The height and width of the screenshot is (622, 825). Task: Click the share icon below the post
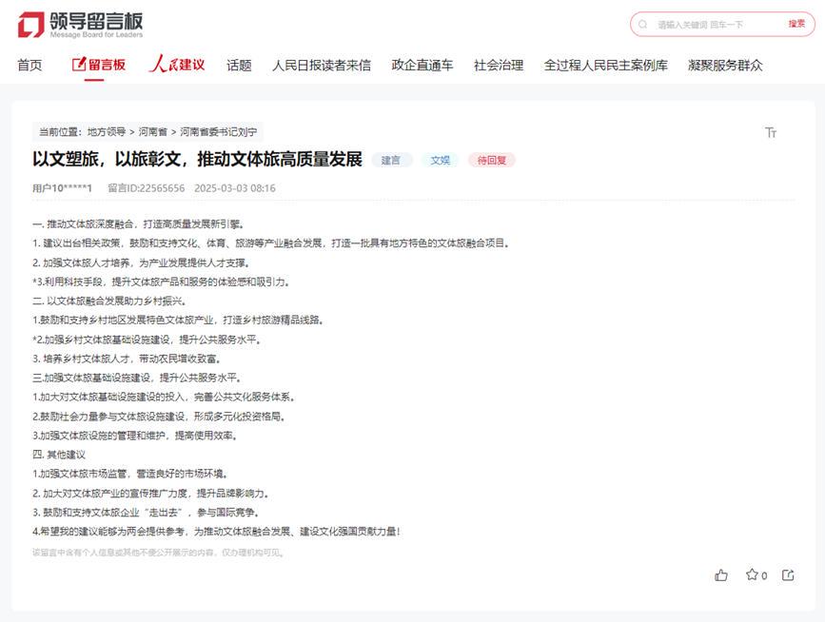click(788, 574)
